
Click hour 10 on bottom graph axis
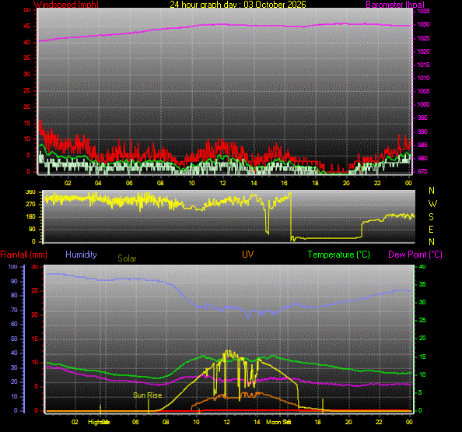click(x=196, y=422)
